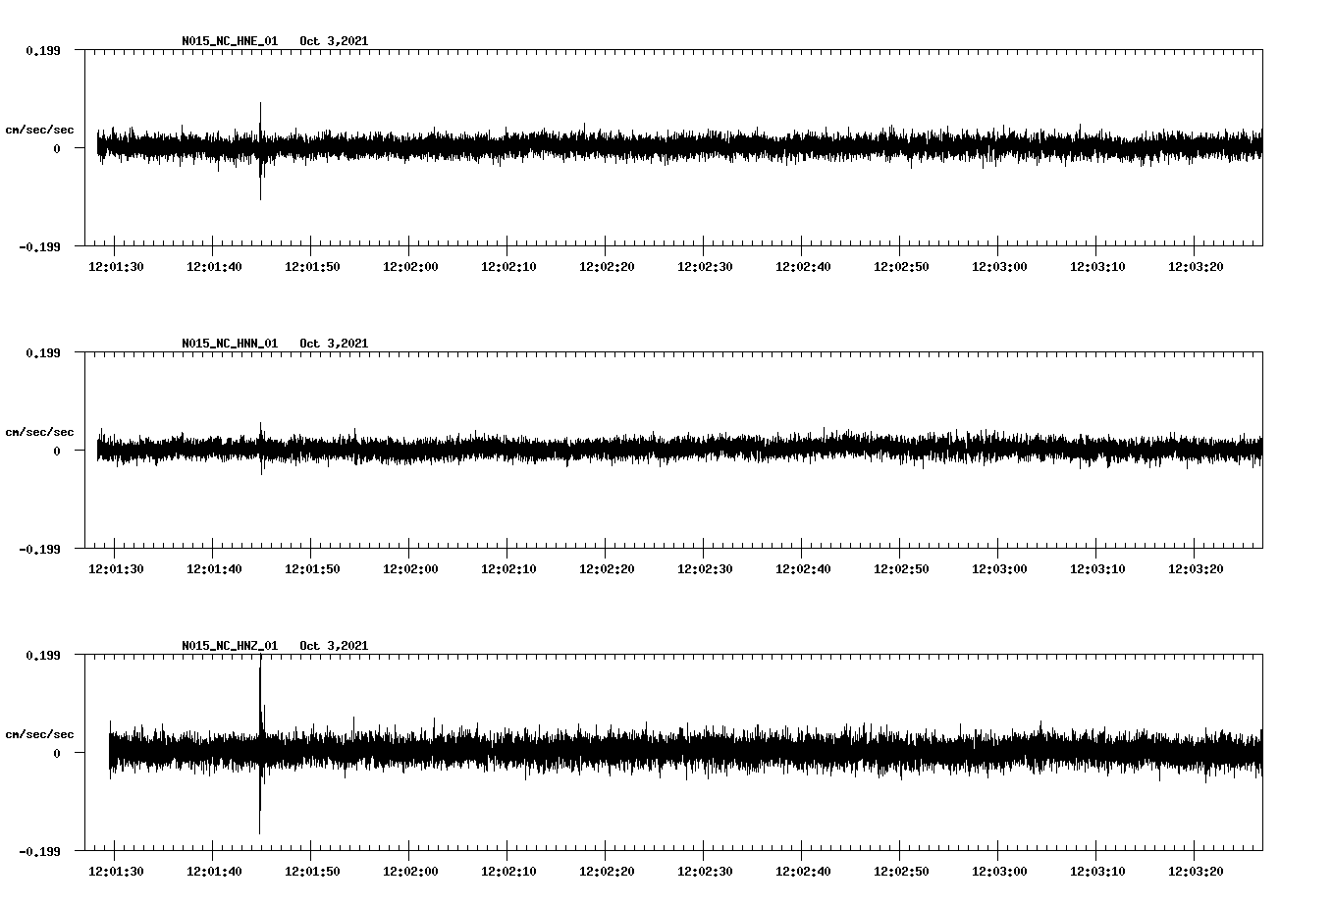
Task: Click the 12:02:40 time label under HNE plot
Action: pos(803,267)
